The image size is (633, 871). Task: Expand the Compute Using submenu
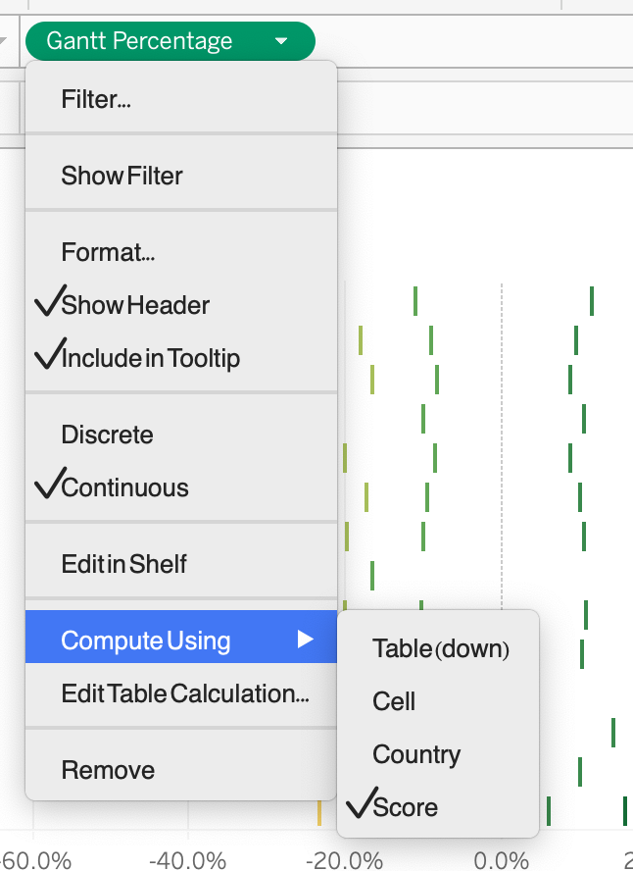[145, 640]
